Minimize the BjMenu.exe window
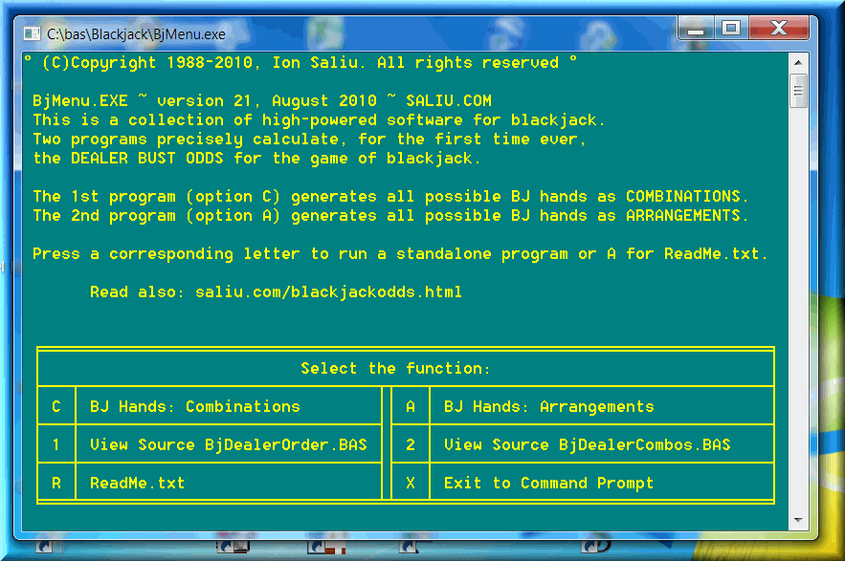The image size is (845, 561). [x=696, y=28]
